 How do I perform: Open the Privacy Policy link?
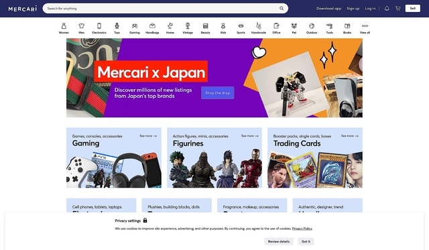tap(302, 229)
